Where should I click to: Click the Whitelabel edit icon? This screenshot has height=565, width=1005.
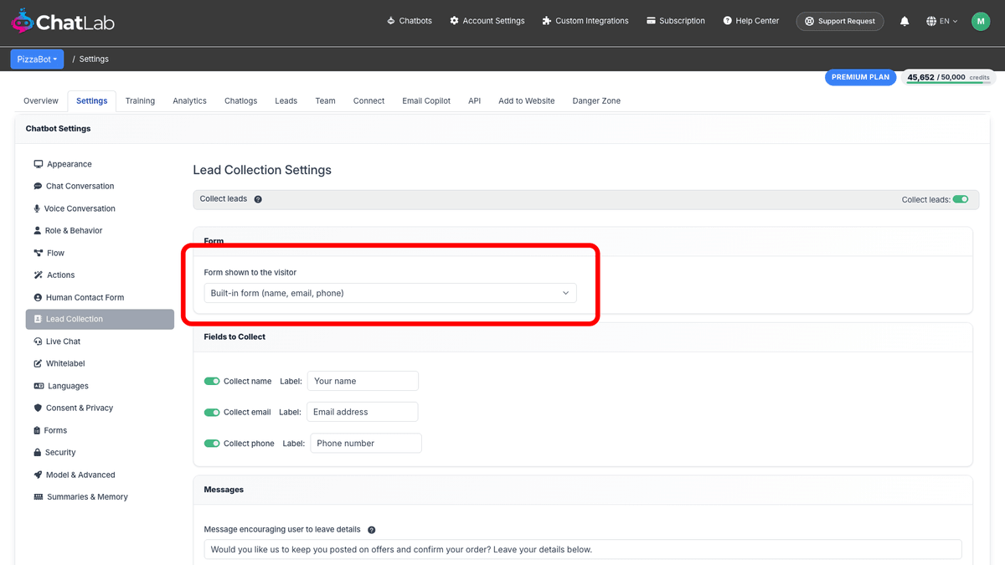coord(38,363)
